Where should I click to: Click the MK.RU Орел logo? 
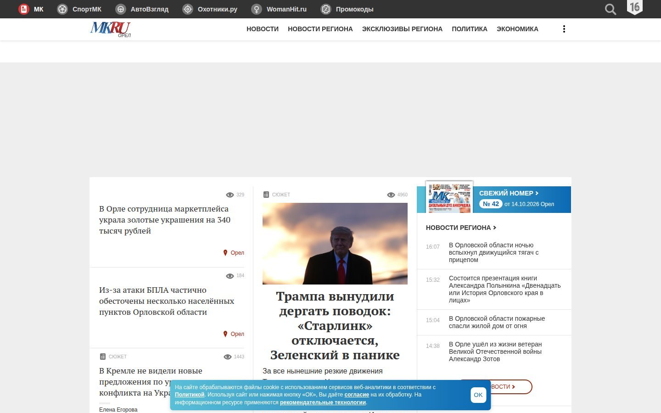pos(111,29)
